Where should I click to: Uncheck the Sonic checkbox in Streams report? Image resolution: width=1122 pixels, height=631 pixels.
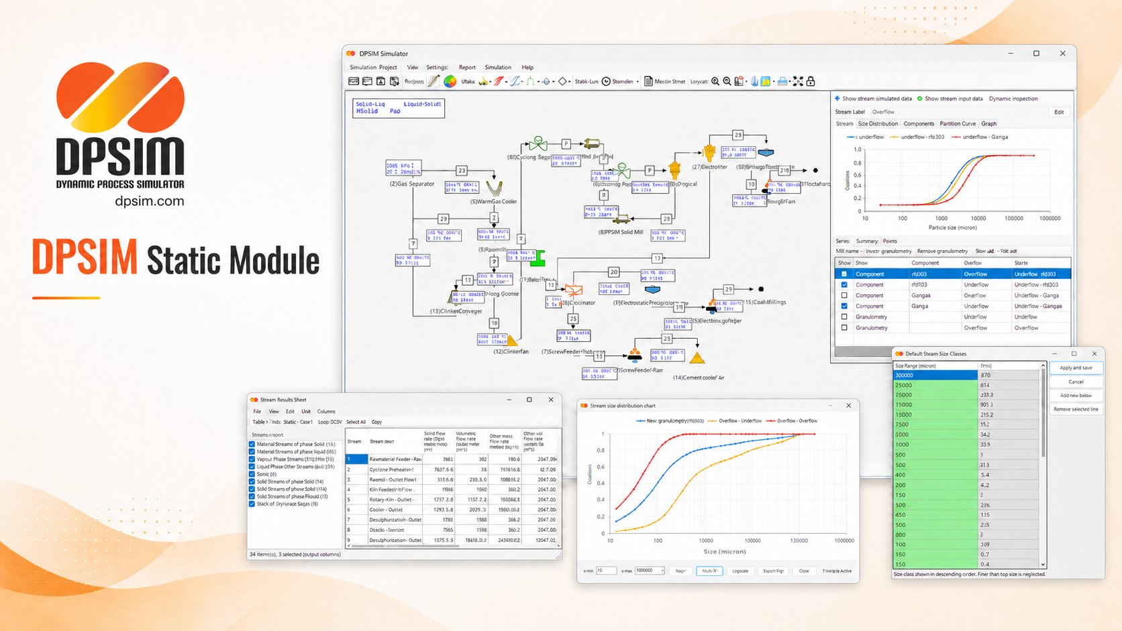point(252,474)
